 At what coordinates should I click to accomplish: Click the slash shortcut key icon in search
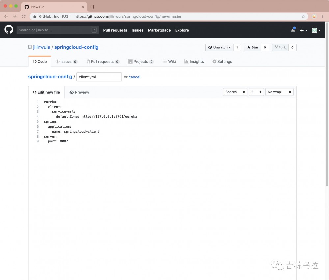point(94,30)
